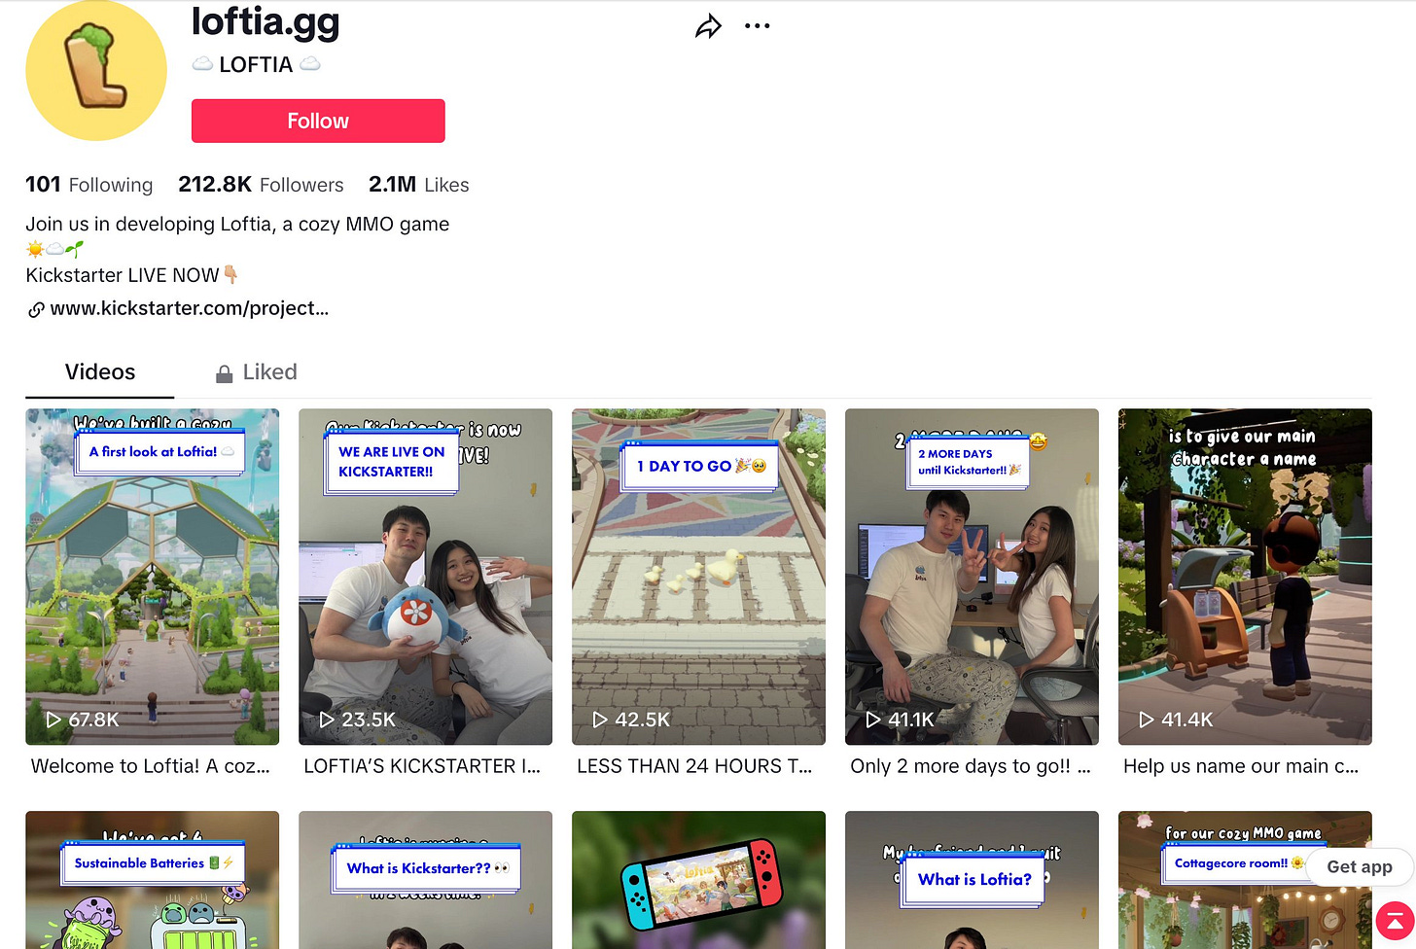Click the loftia.gg username heading

pos(265,21)
